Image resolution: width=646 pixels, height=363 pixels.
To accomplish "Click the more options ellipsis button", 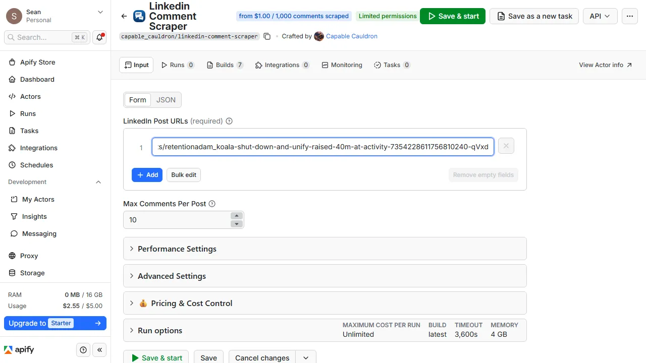I will pos(629,16).
